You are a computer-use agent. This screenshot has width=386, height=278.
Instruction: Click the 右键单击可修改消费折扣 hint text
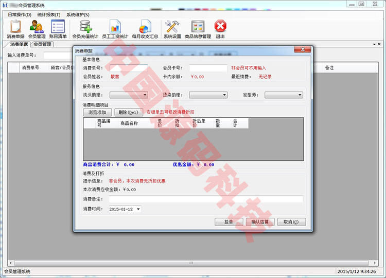click(x=170, y=112)
